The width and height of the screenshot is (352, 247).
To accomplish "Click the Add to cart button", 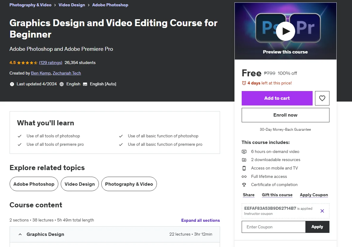I will pos(277,98).
